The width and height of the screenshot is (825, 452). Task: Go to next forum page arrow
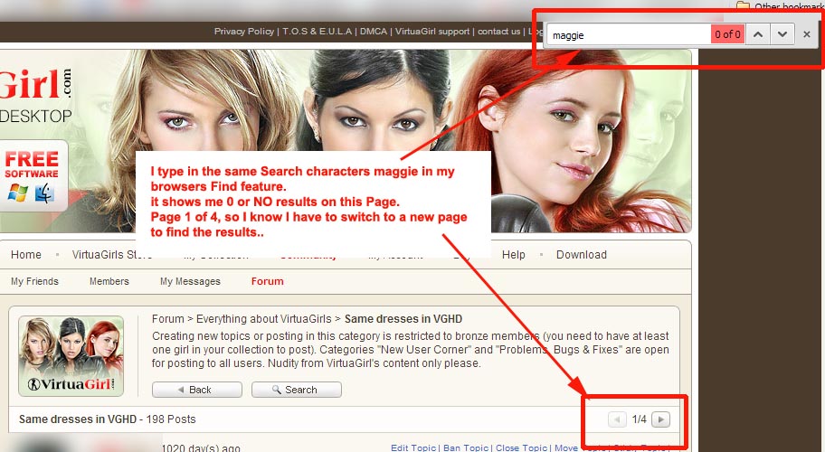point(660,419)
